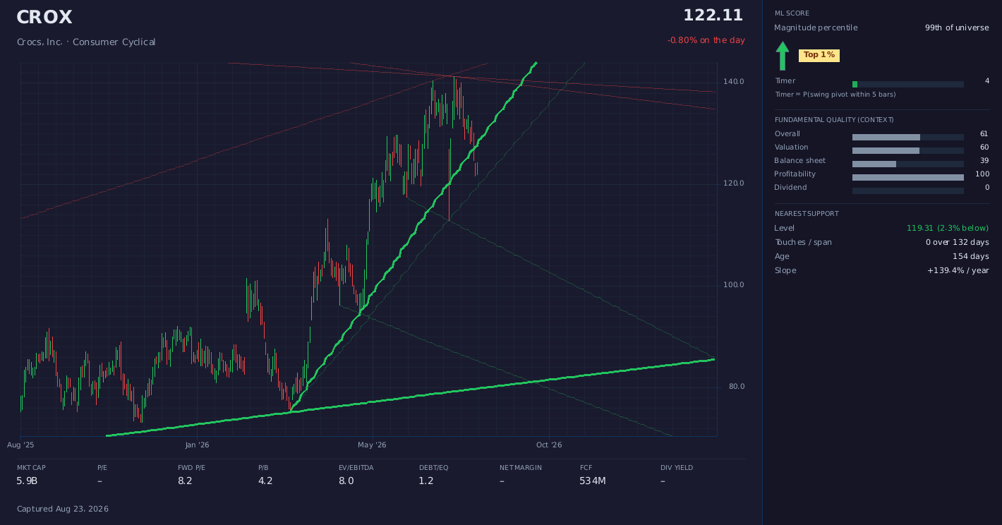1002x525 pixels.
Task: Click the "Jan '26" date axis label
Action: [x=198, y=445]
